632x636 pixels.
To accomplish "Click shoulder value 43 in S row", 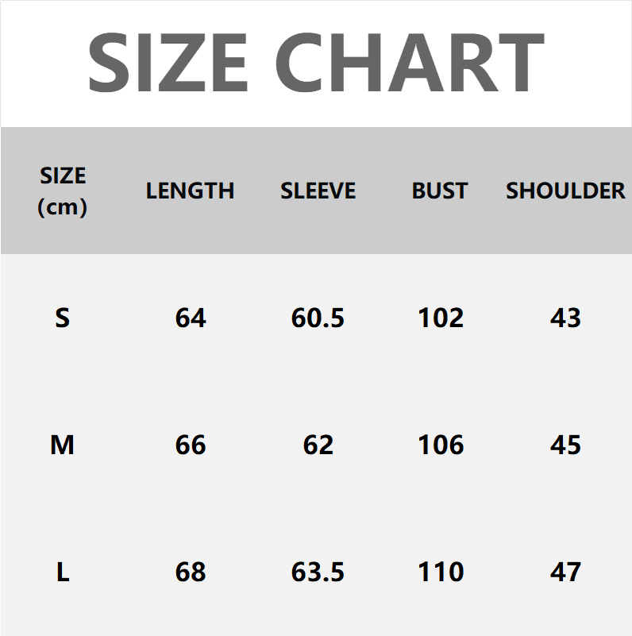I will pyautogui.click(x=565, y=318).
